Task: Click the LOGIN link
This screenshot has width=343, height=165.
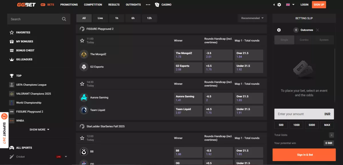Action: click(304, 5)
